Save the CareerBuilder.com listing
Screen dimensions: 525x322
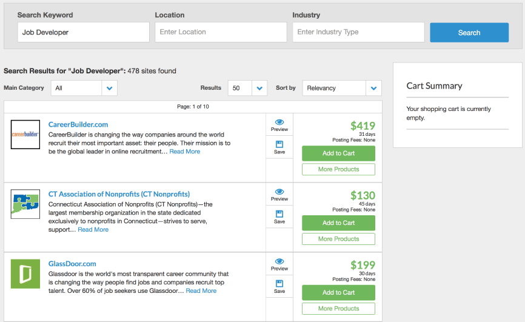279,147
